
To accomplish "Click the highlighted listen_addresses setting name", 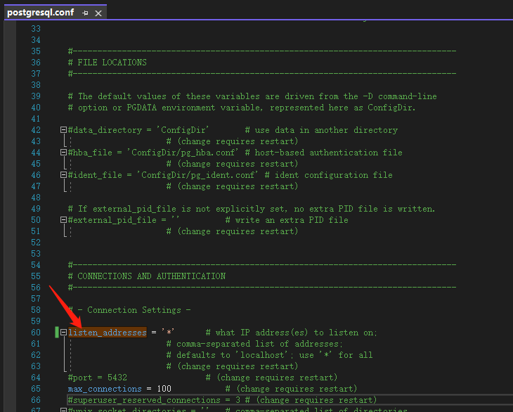I will tap(107, 333).
